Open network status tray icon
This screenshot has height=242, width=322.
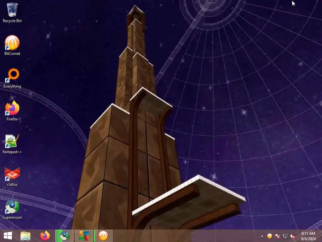click(x=285, y=236)
